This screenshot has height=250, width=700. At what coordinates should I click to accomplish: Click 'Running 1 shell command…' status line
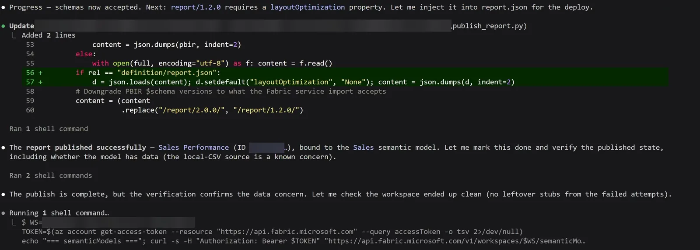(x=59, y=213)
